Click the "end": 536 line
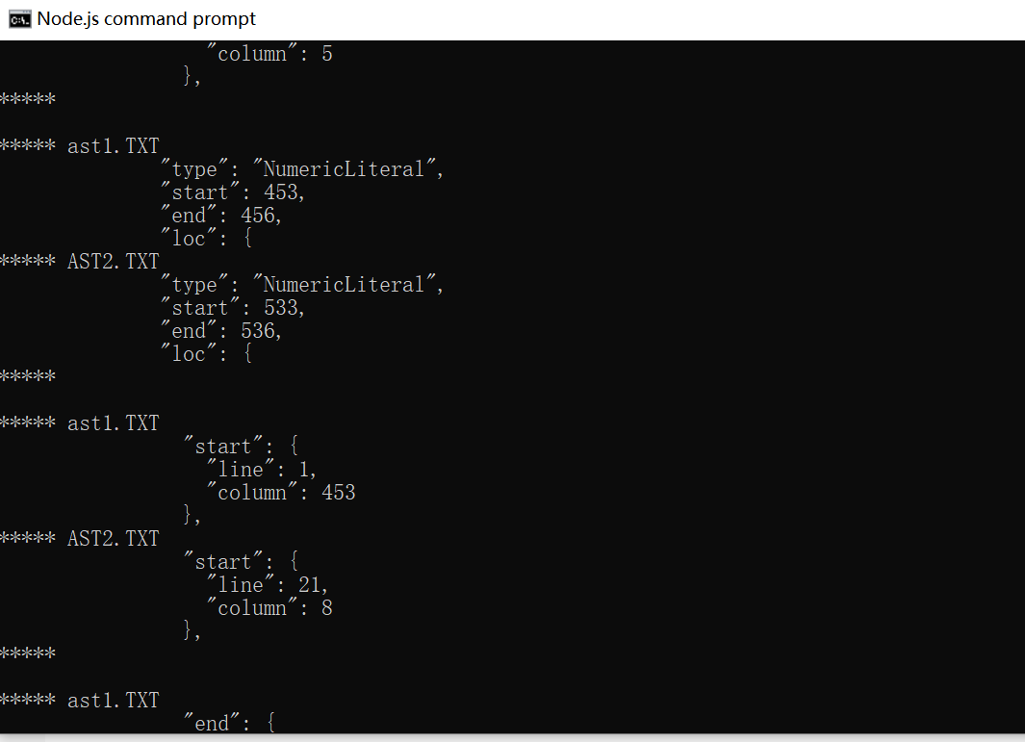 point(221,331)
